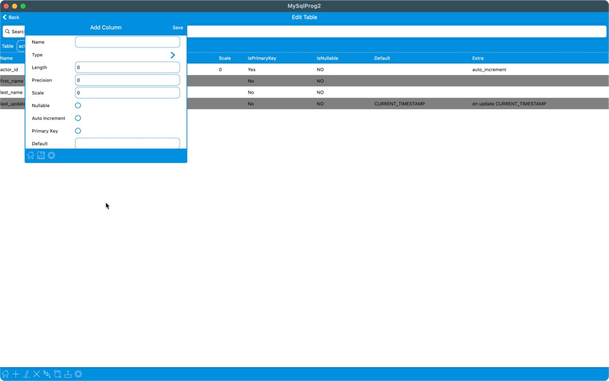The image size is (609, 381).
Task: Open settings with the gear icon bottom right
Action: tap(78, 373)
